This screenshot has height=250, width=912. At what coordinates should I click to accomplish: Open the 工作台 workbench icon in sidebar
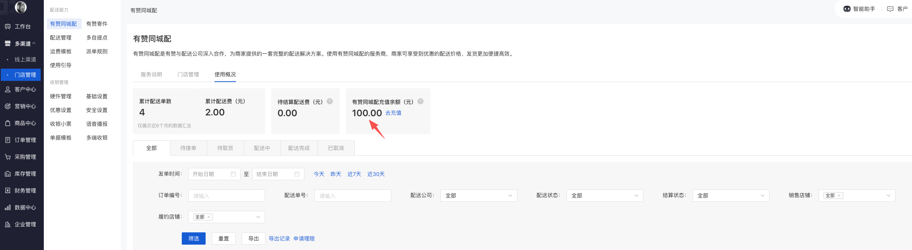tap(8, 26)
